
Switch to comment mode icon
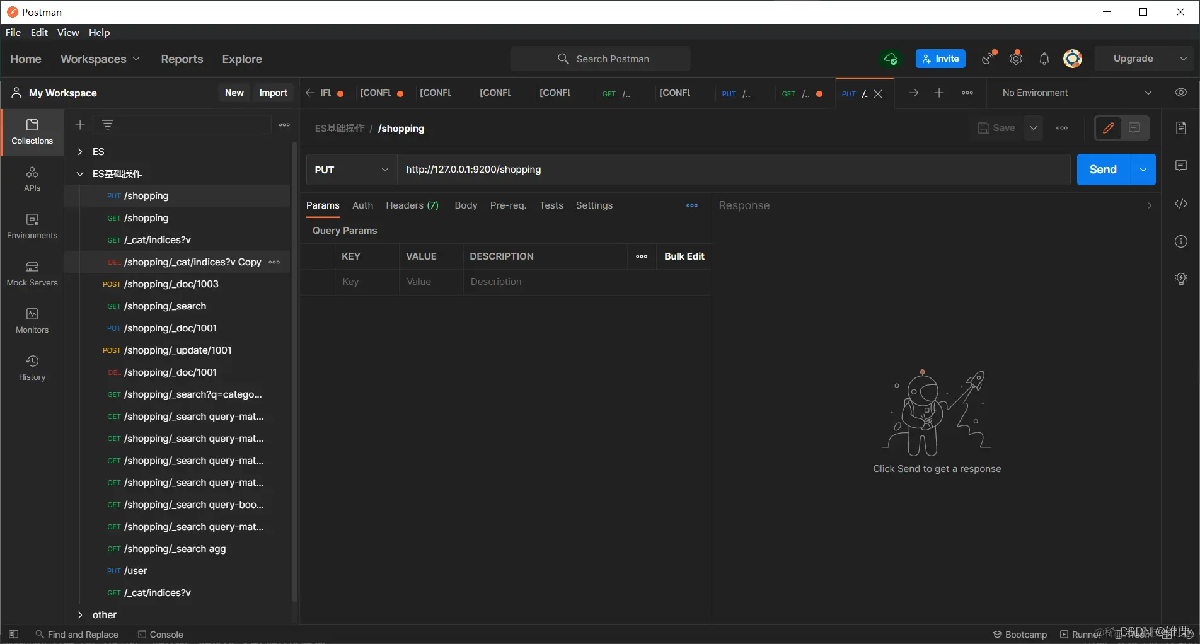1134,128
